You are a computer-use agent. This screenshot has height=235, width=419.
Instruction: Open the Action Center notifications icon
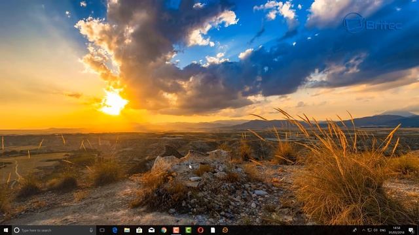411,230
